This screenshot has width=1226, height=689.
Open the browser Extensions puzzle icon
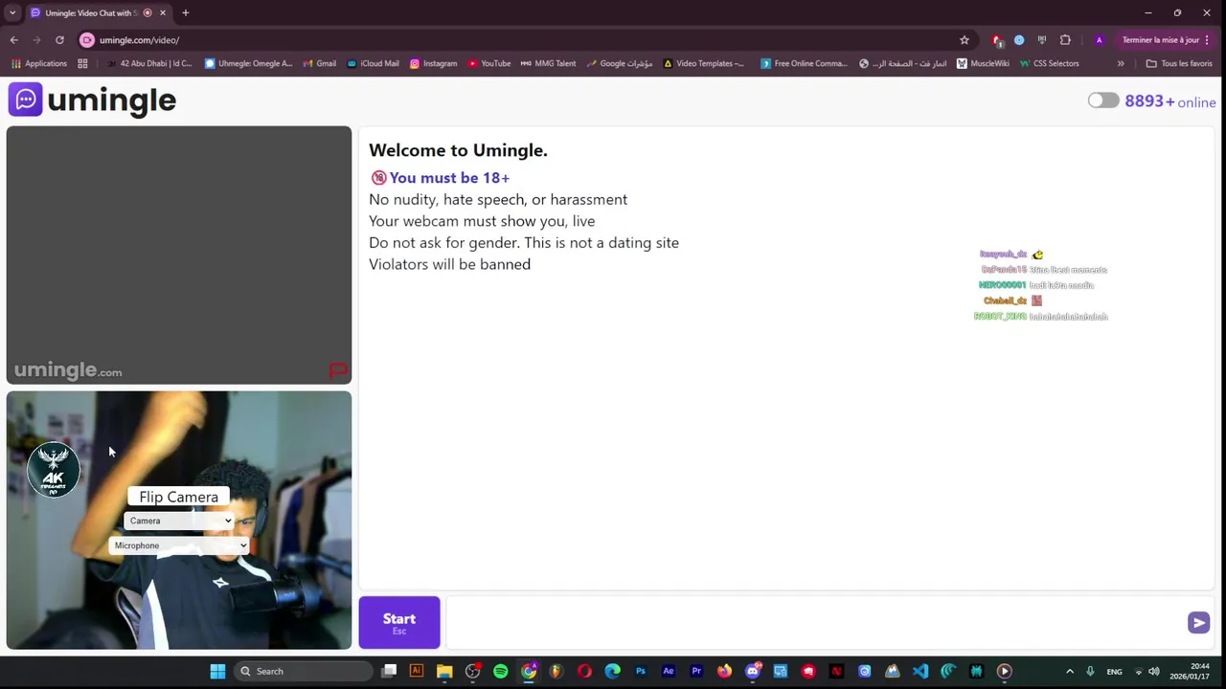tap(1065, 40)
